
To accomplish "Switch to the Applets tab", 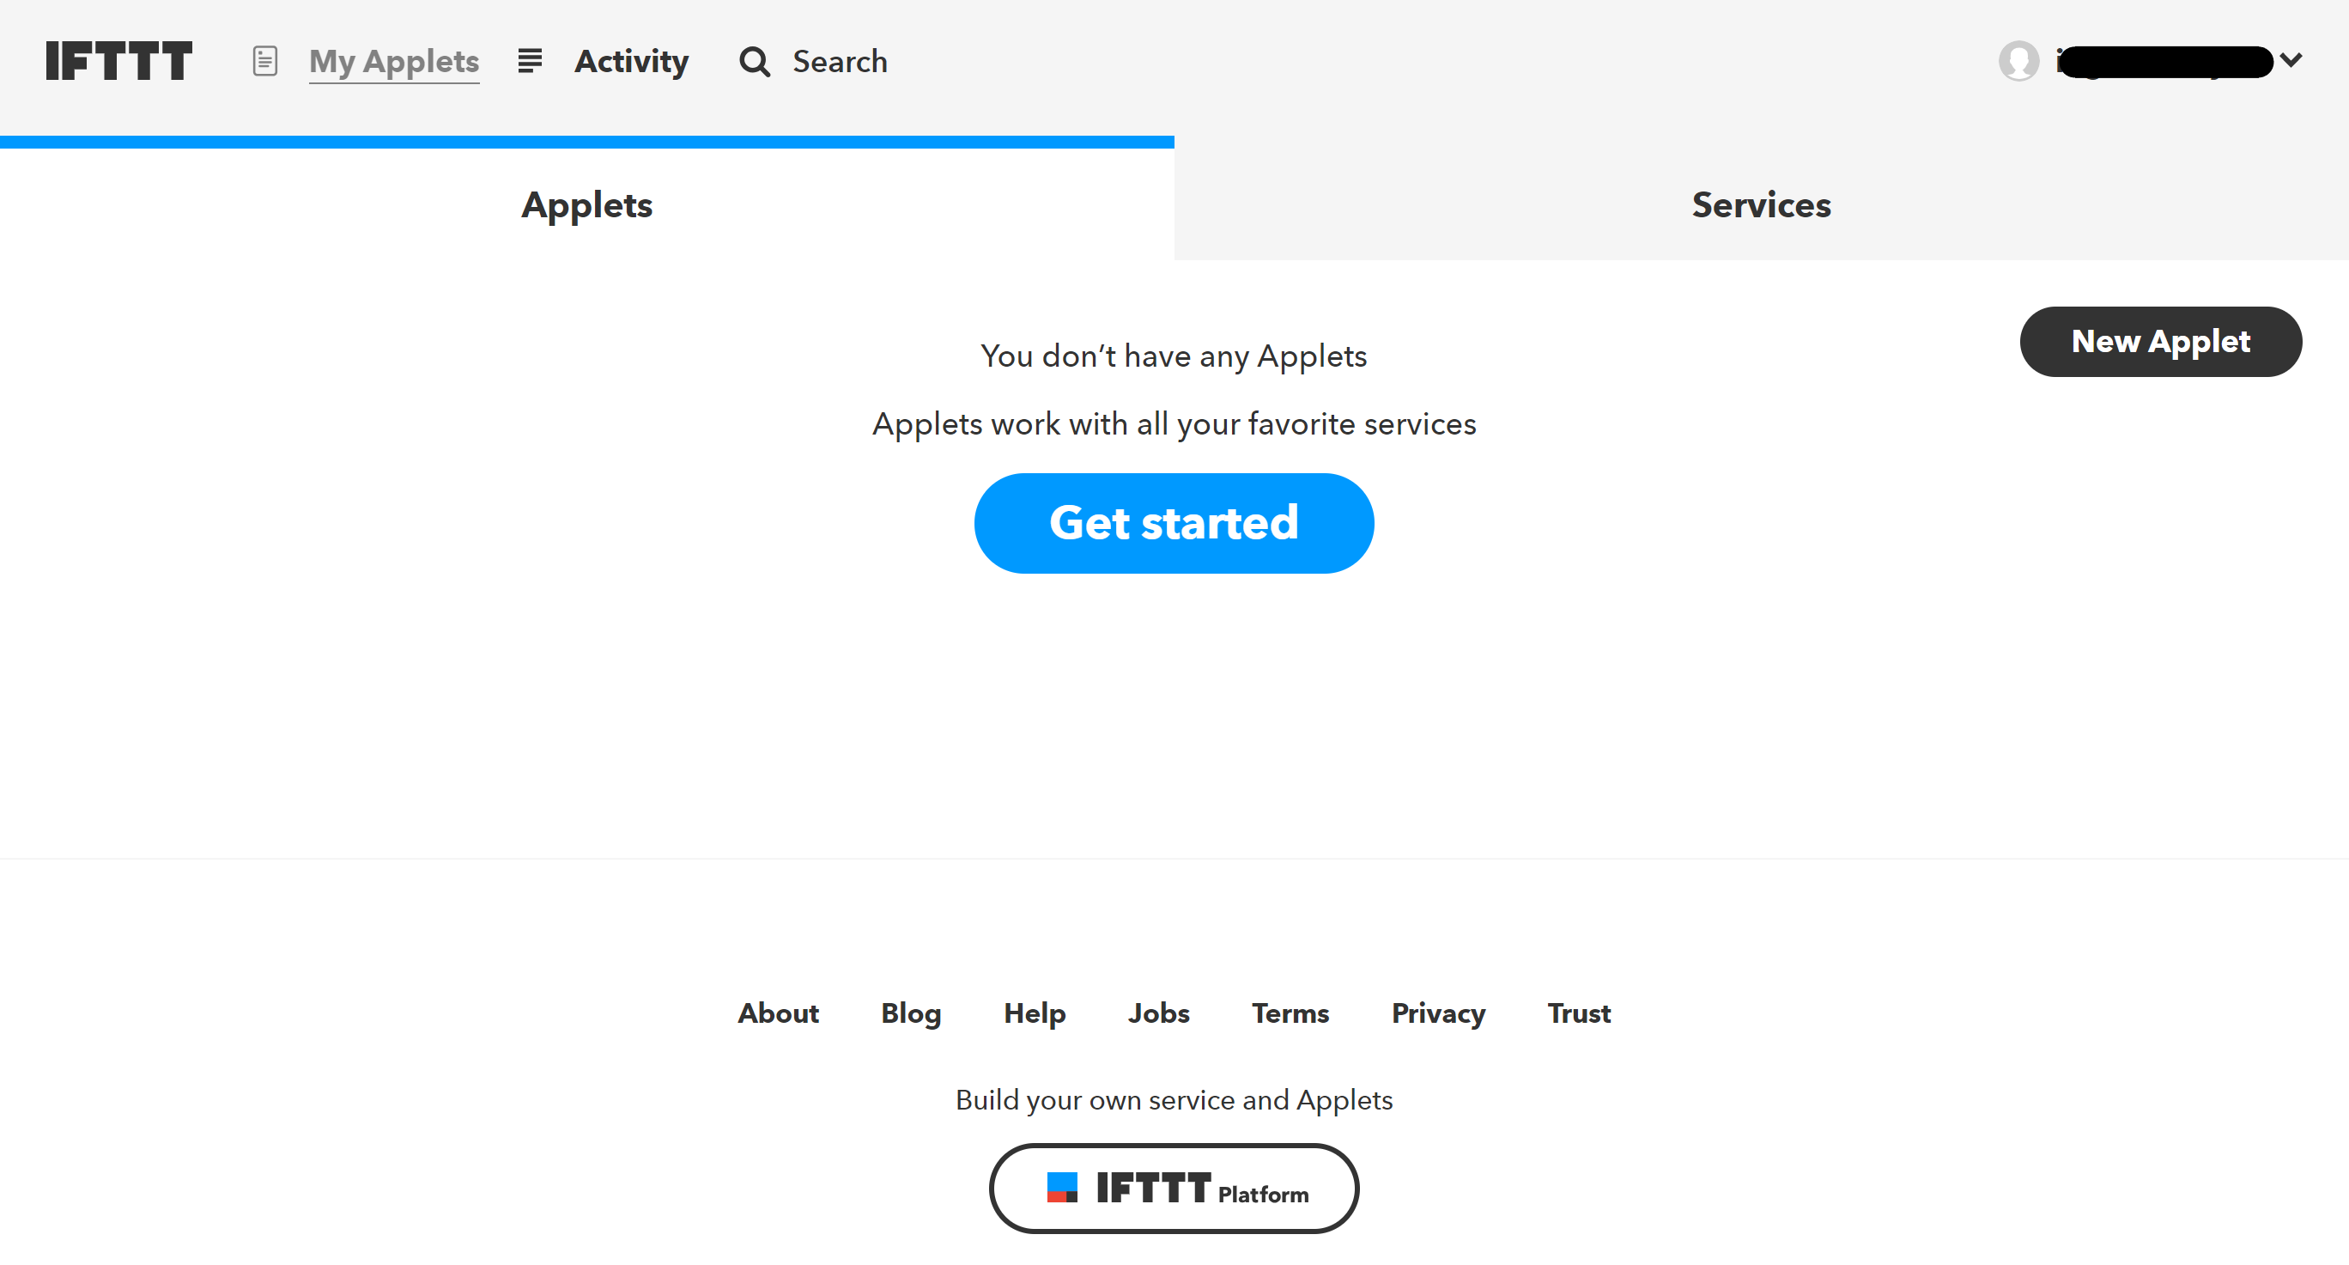I will click(588, 204).
